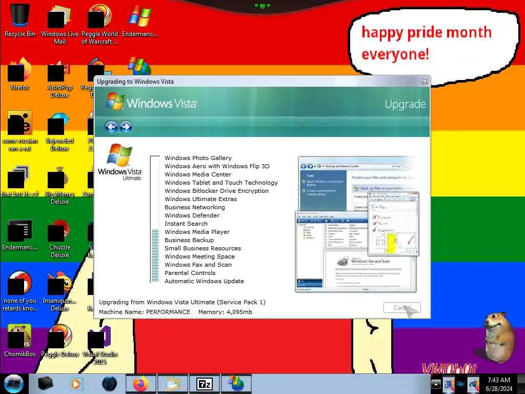Click 'Windows Defender' list entry
525x394 pixels.
point(192,215)
